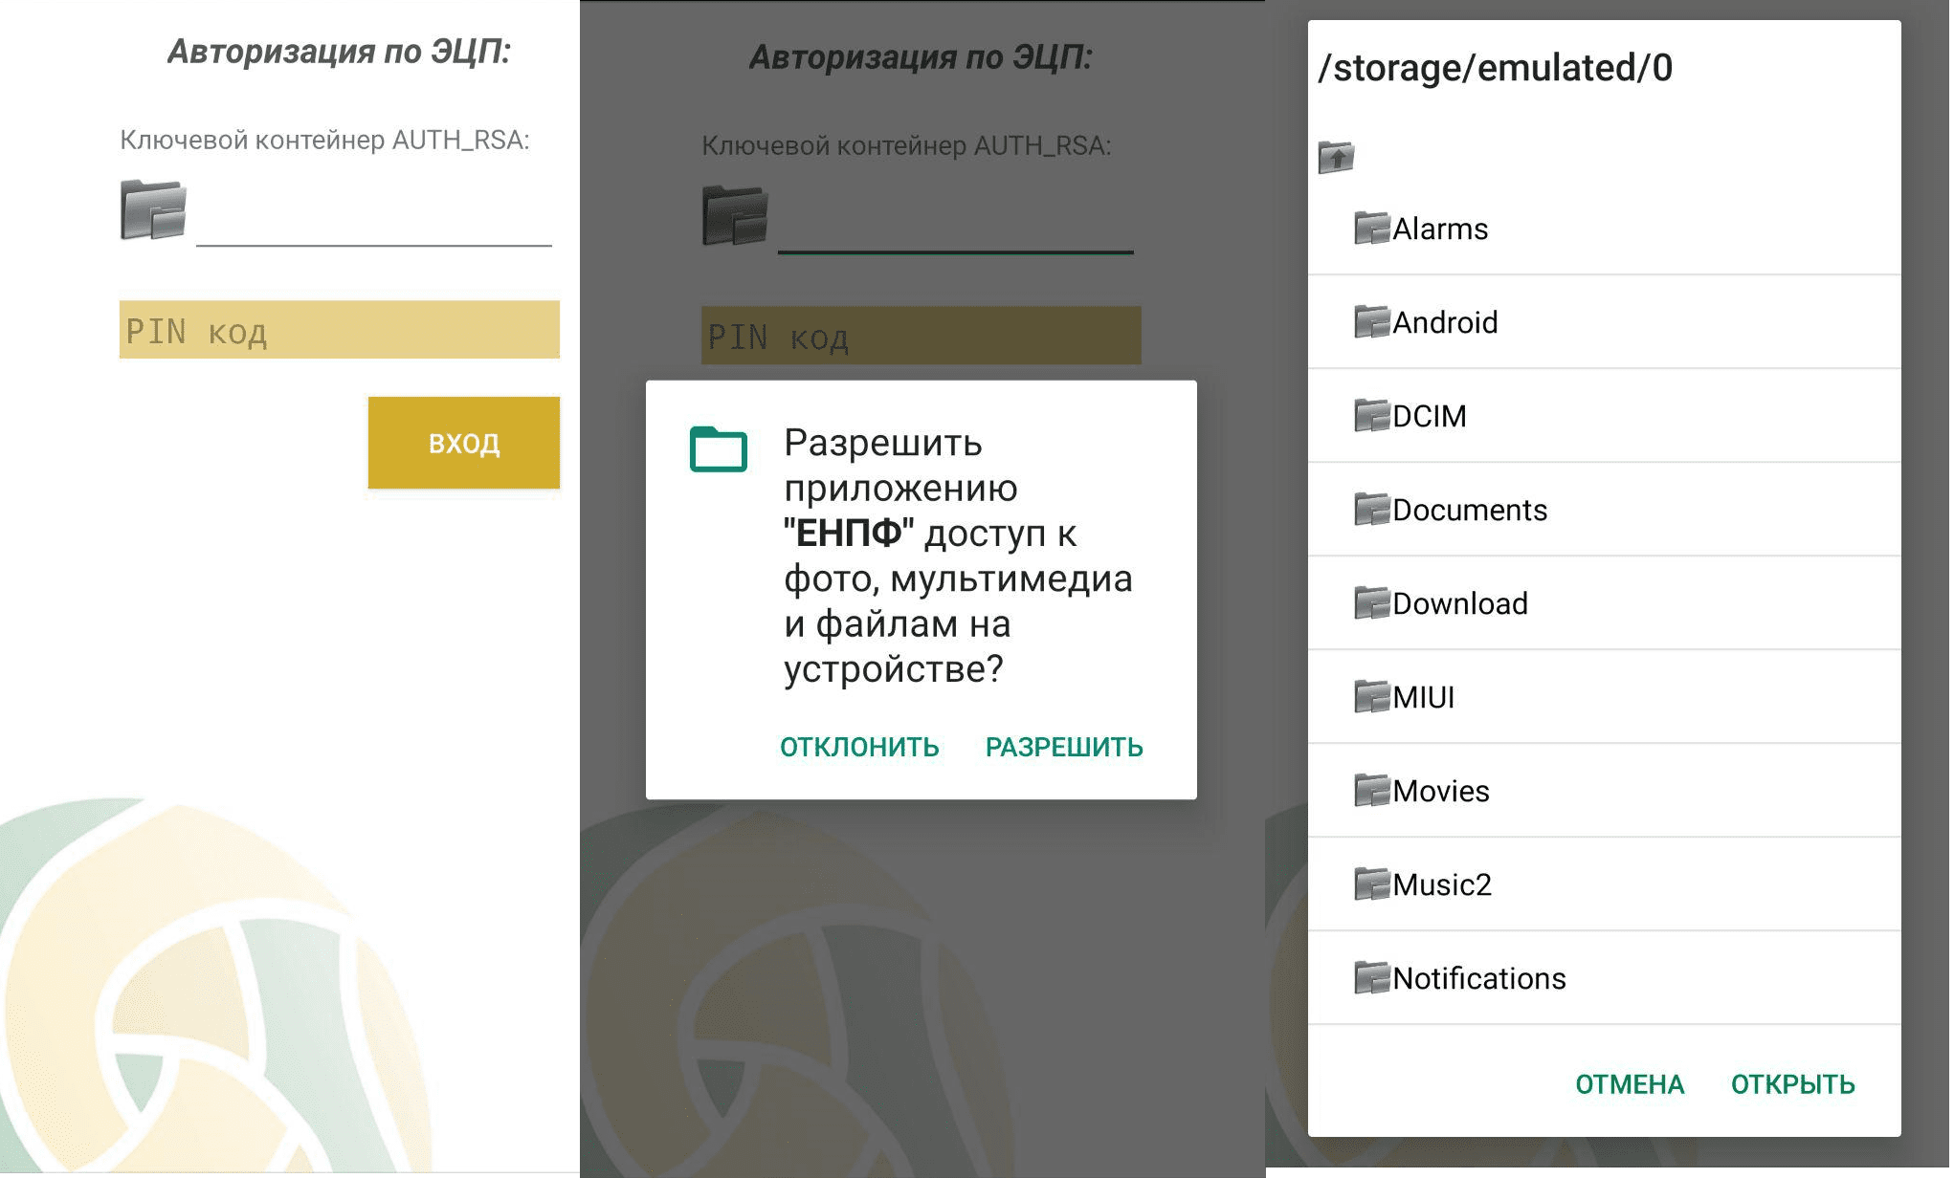Click the Documents folder icon

1371,510
